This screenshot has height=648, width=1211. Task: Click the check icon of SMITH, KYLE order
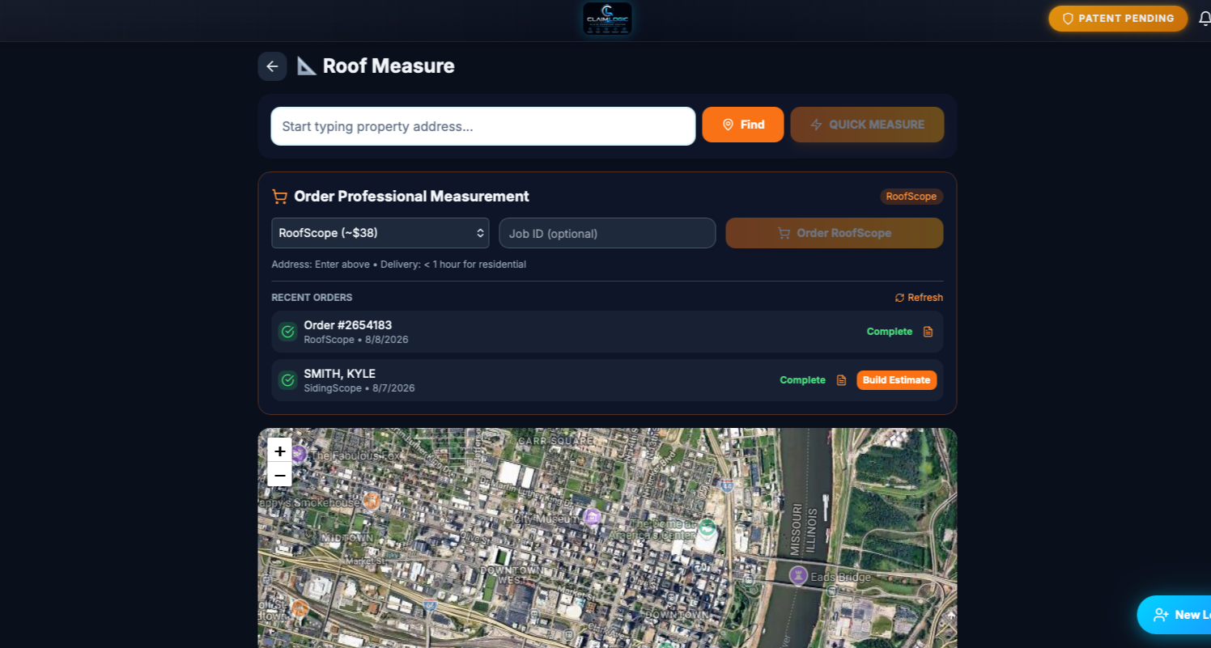point(287,380)
